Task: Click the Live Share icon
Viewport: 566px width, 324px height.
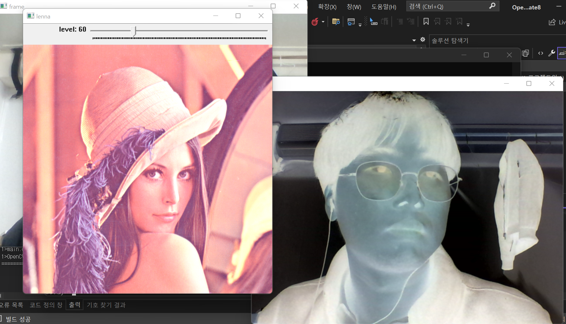Action: pyautogui.click(x=552, y=22)
